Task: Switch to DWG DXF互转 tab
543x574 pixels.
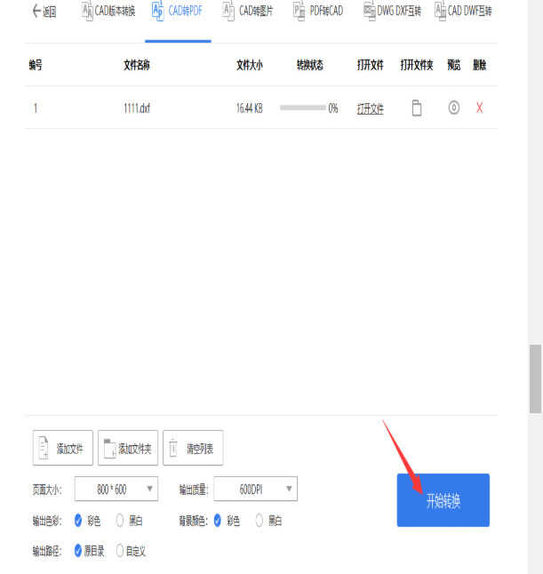Action: 392,11
